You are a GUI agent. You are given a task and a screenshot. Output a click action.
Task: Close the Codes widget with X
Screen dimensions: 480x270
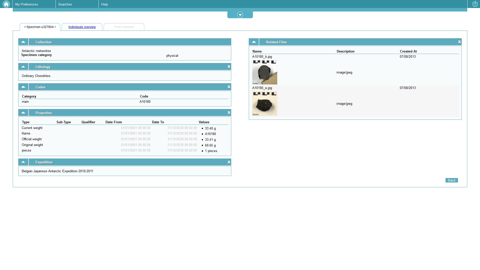[229, 87]
